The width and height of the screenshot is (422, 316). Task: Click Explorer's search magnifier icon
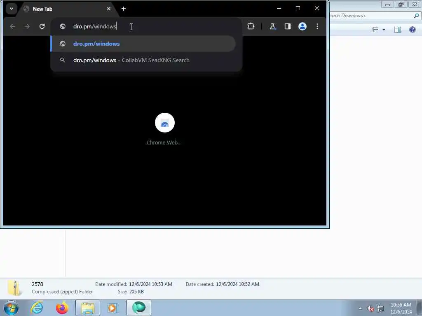(416, 16)
